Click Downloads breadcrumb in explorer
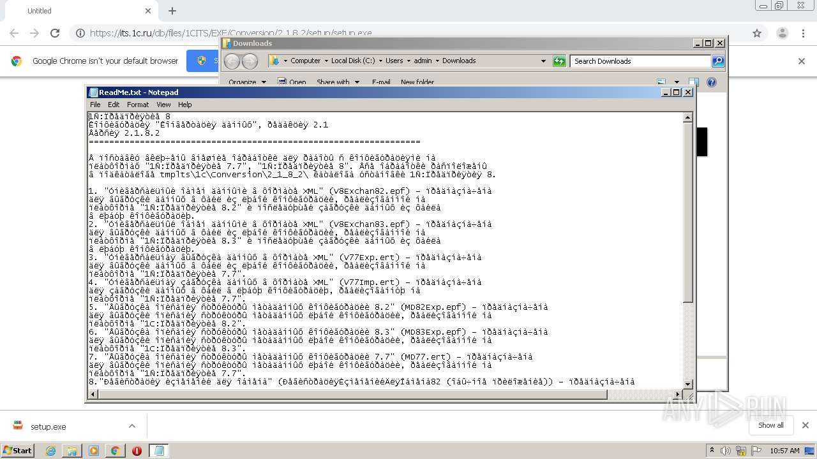 459,61
